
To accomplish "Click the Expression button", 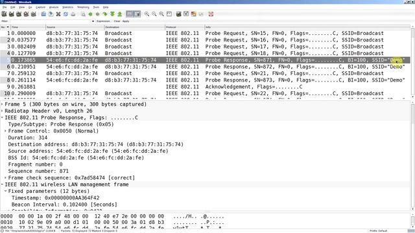I will pyautogui.click(x=103, y=21).
